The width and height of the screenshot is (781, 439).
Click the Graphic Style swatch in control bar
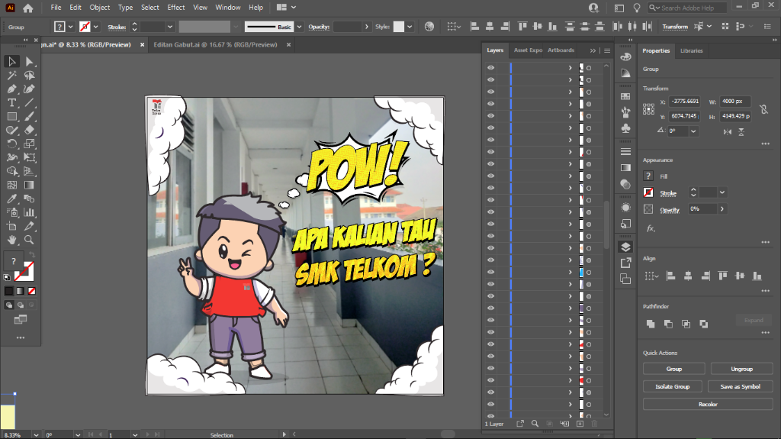(x=399, y=27)
